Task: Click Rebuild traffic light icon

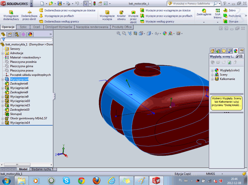Action: (x=95, y=4)
